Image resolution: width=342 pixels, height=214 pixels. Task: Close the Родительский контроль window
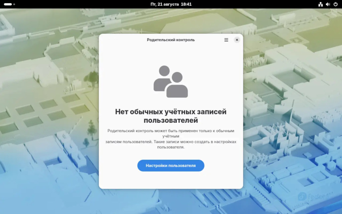pos(237,40)
